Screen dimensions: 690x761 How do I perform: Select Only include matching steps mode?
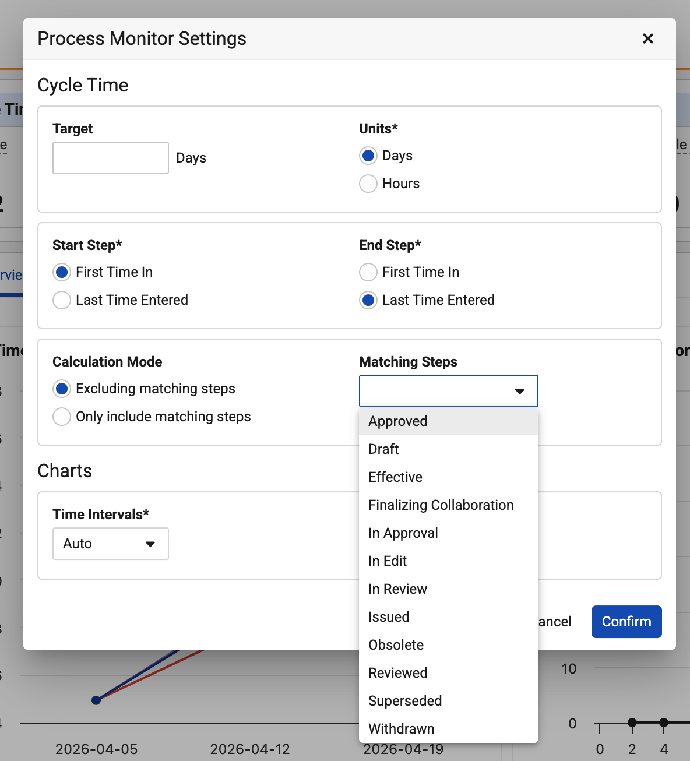[62, 417]
